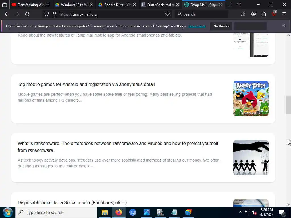
Task: Show hidden system tray icons
Action: pyautogui.click(x=240, y=212)
